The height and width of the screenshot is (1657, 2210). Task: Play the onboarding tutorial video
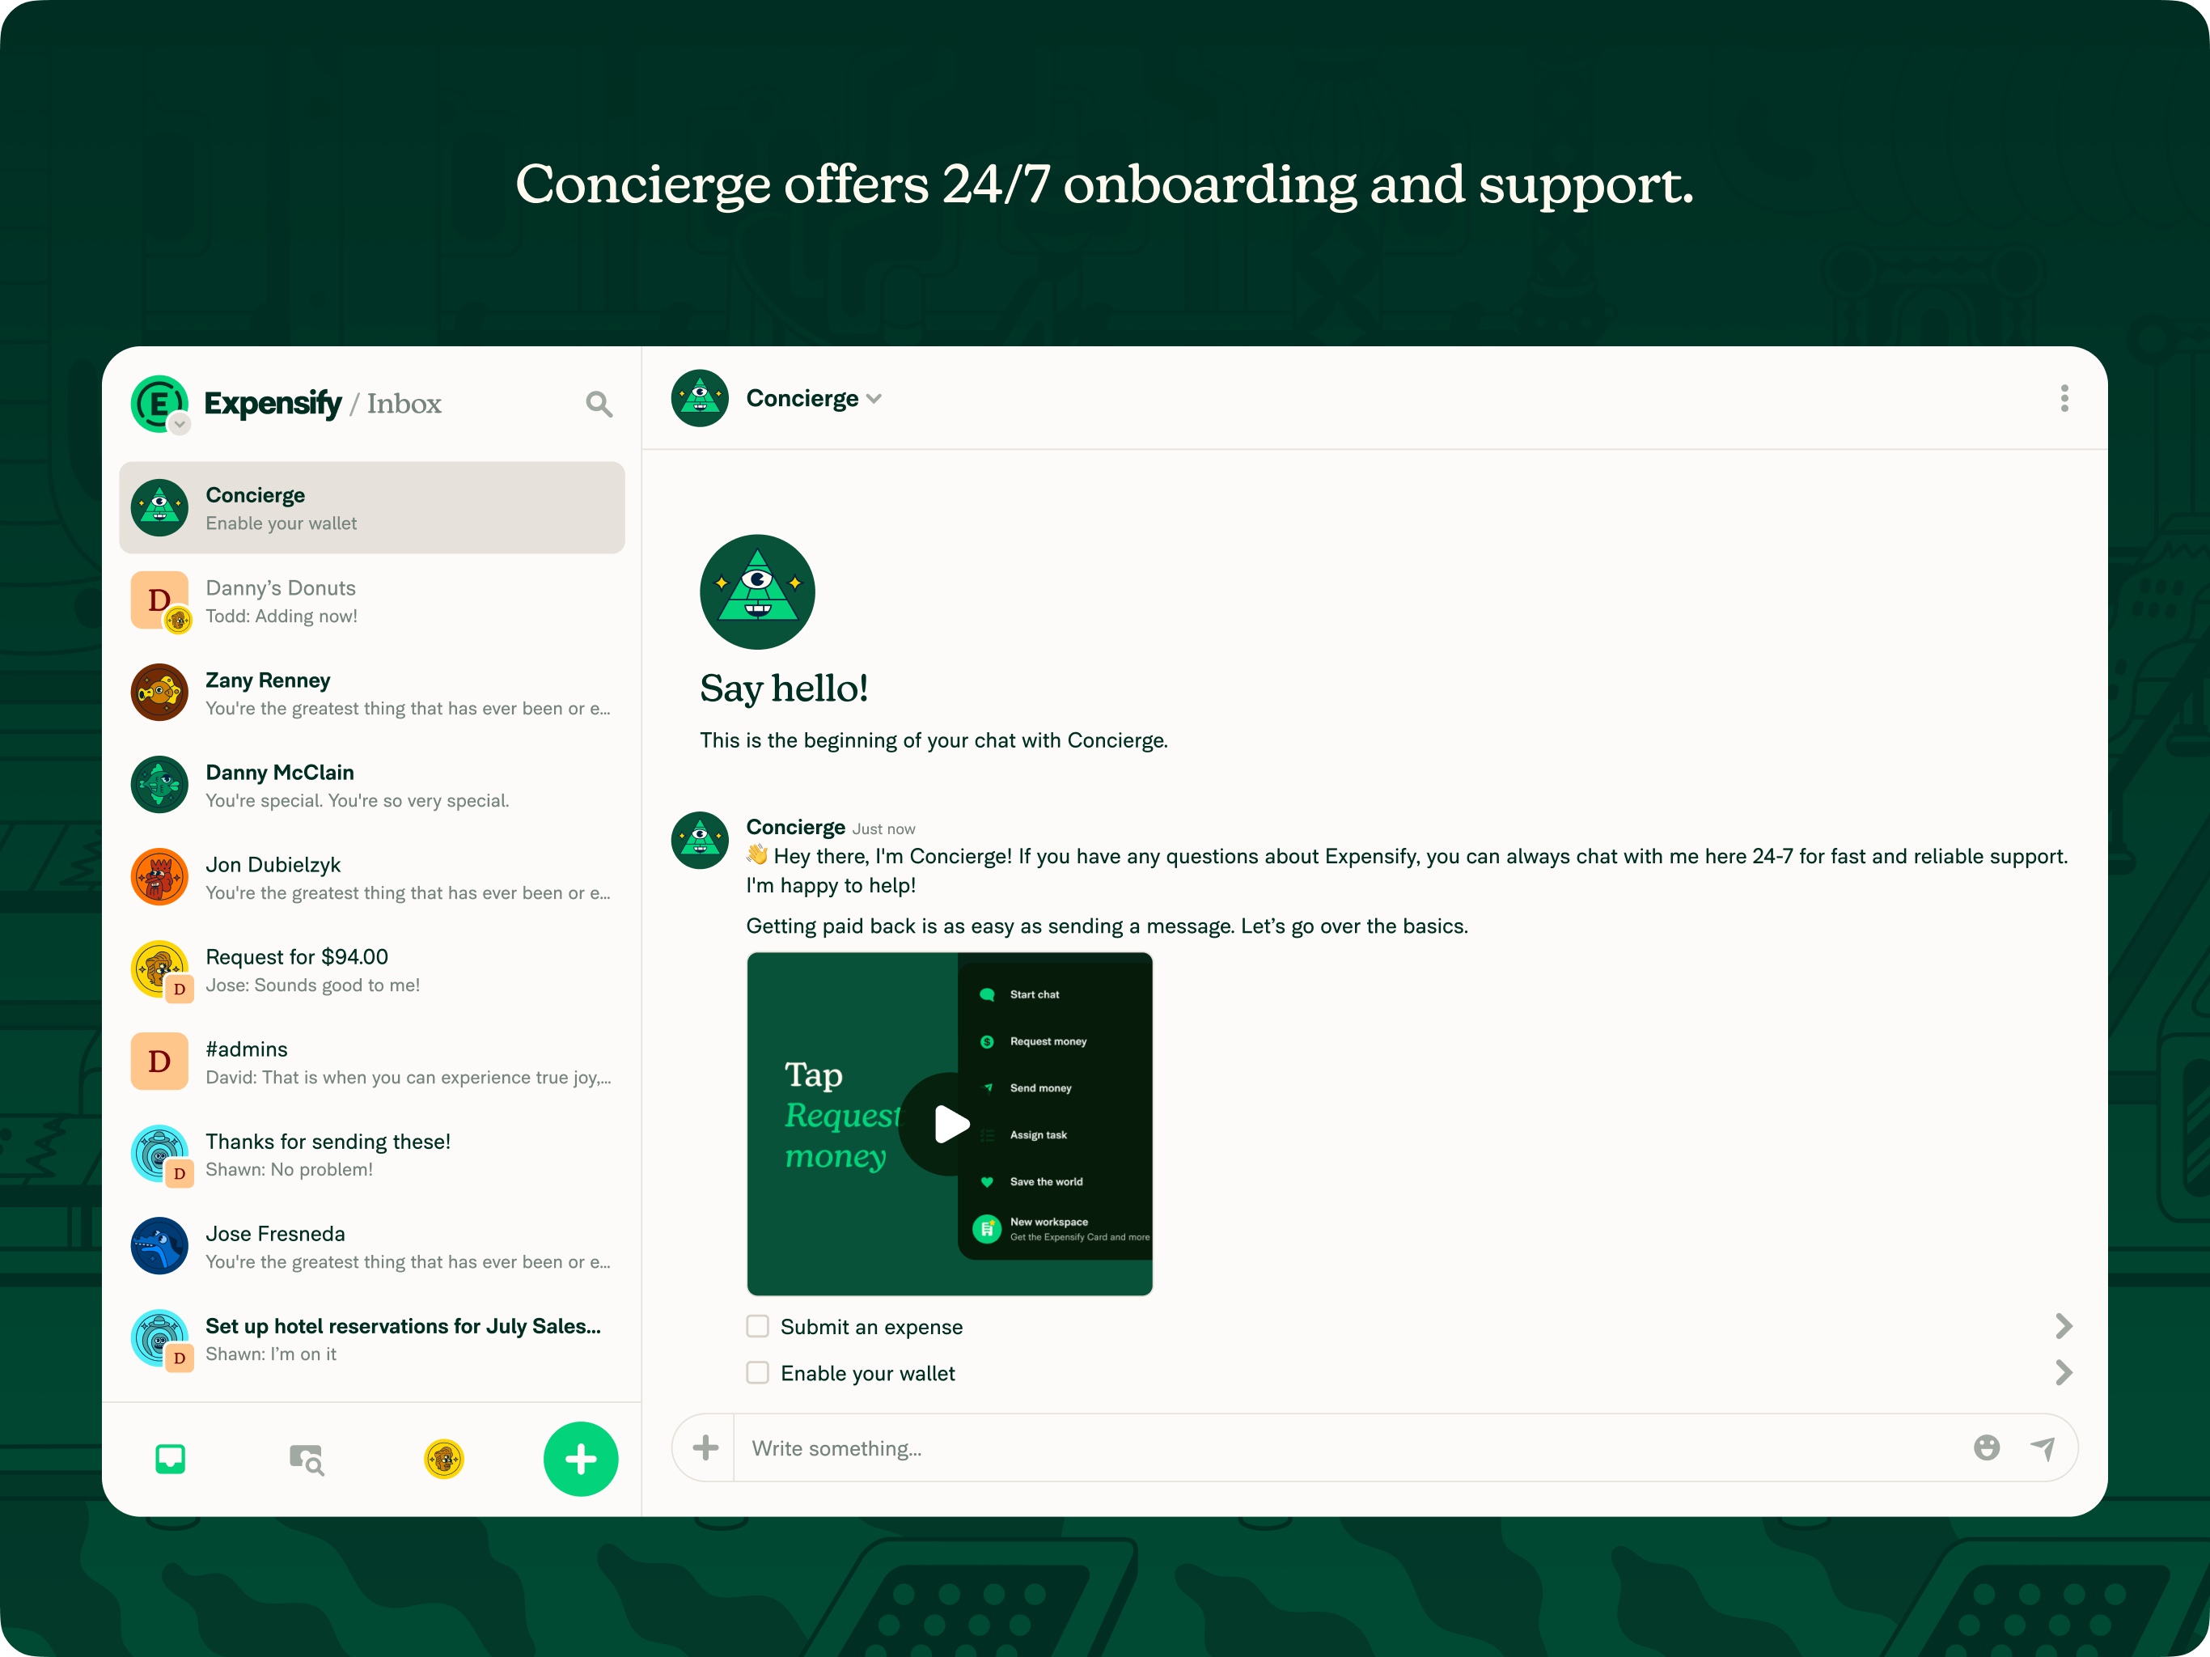[x=950, y=1123]
